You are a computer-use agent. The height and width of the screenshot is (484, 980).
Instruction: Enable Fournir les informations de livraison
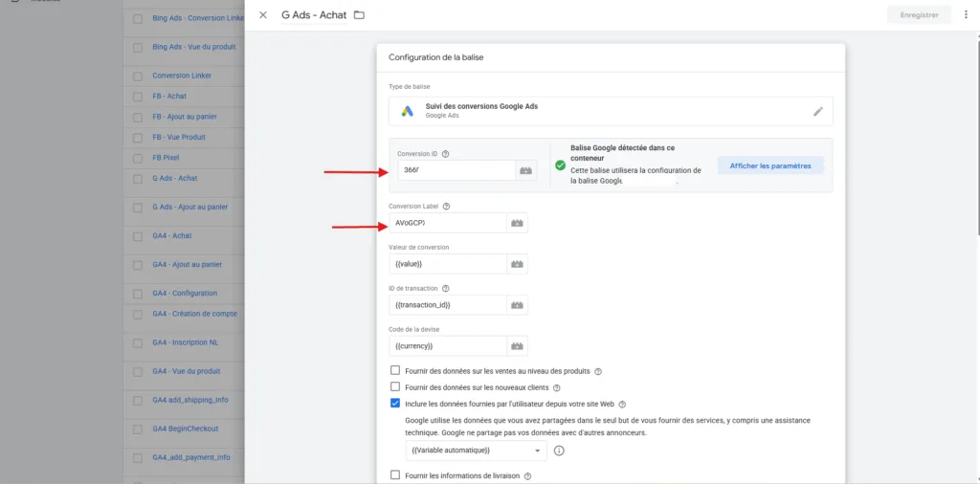pos(395,475)
